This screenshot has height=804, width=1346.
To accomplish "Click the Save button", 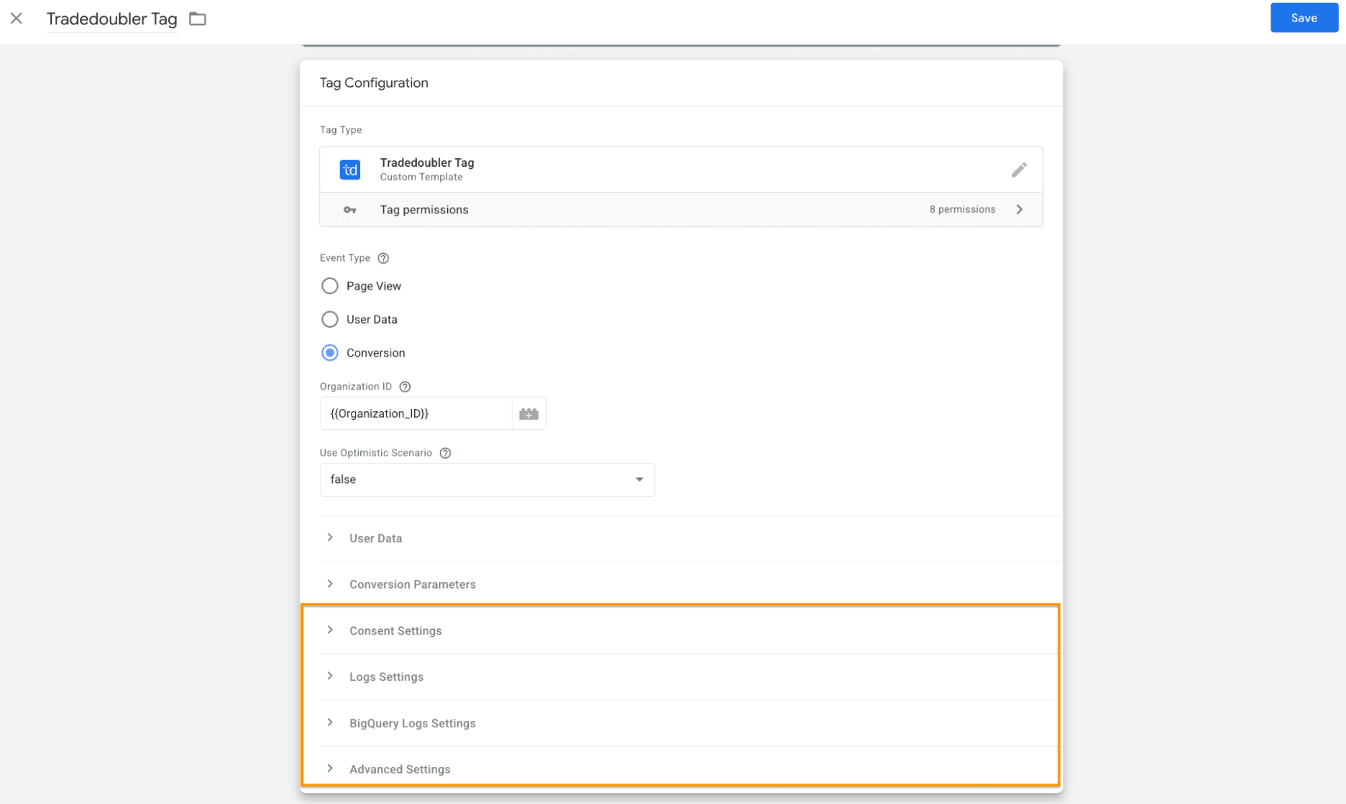I will tap(1304, 18).
